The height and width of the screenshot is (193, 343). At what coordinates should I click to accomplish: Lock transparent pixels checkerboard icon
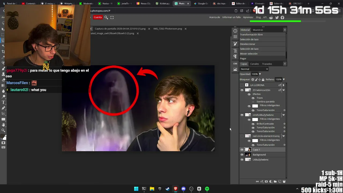coord(253,80)
